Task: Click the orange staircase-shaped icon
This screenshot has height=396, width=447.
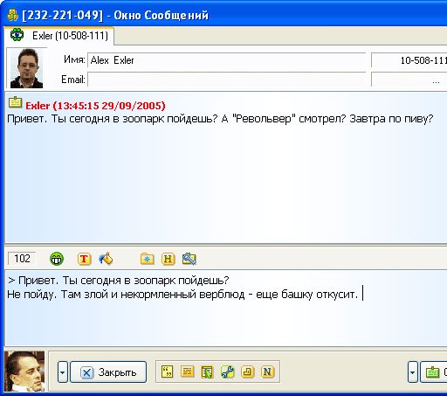Action: (x=247, y=372)
